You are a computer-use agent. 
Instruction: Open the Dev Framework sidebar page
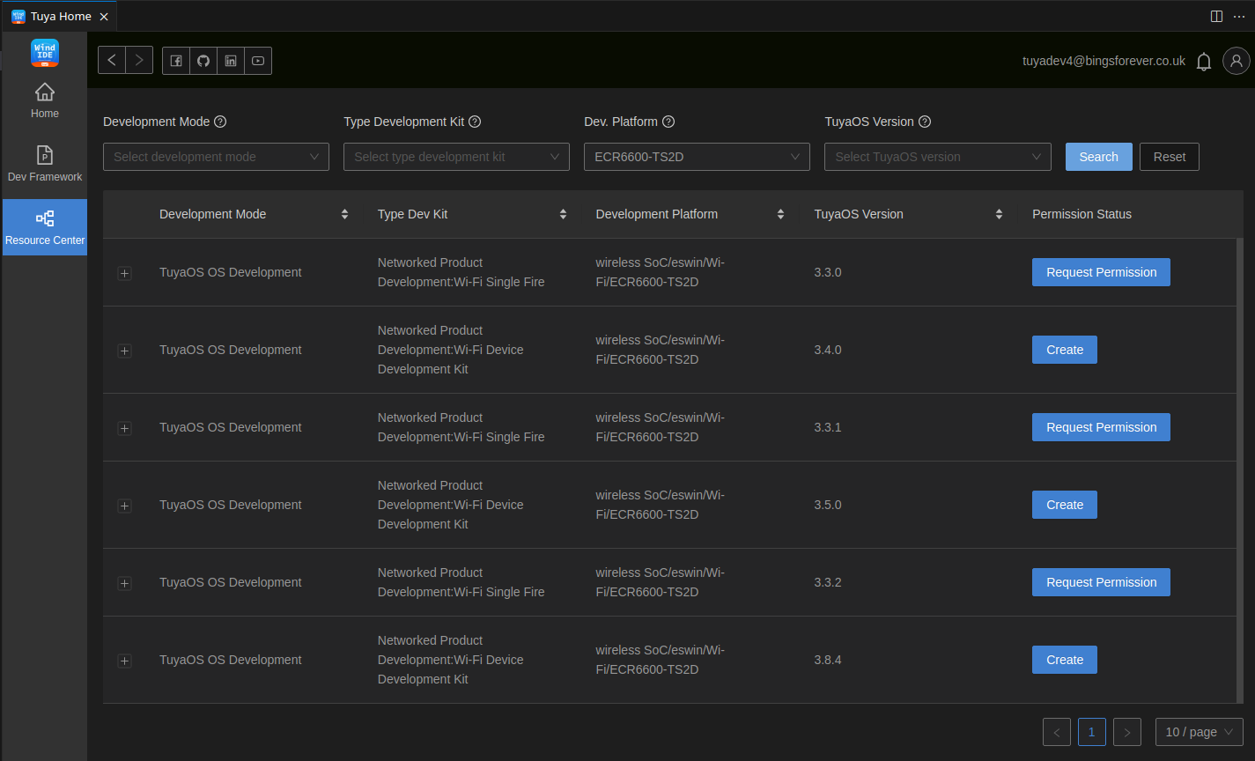pyautogui.click(x=45, y=164)
